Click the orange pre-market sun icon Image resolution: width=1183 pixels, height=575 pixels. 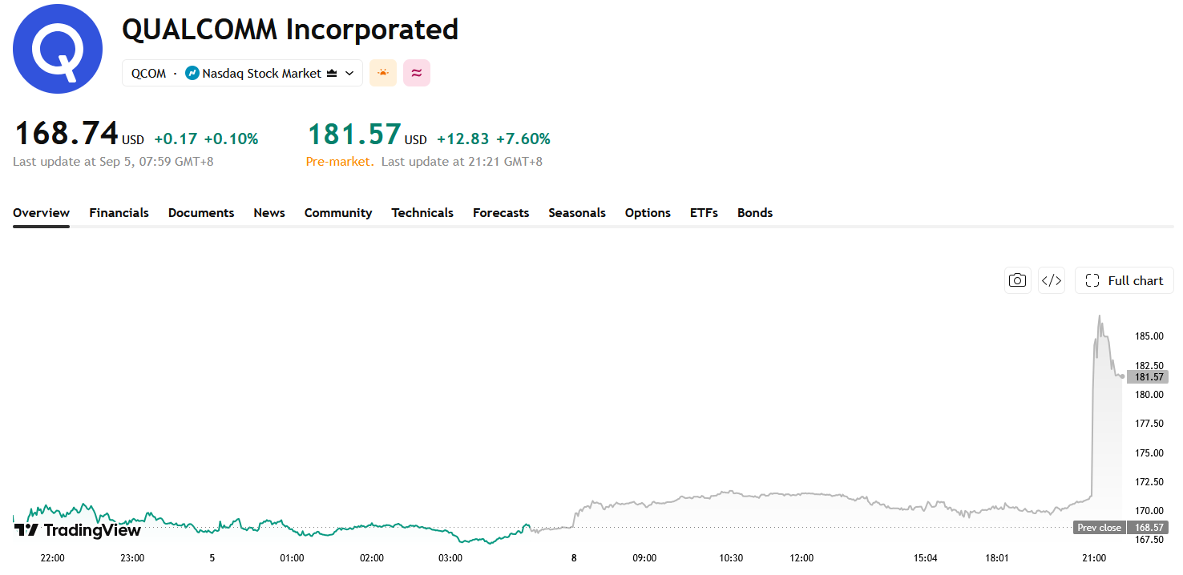383,73
